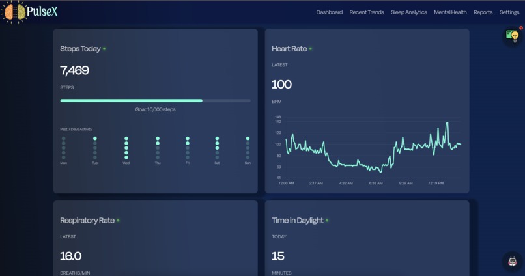525x276 pixels.
Task: Open the lightbulb tips icon
Action: pyautogui.click(x=513, y=35)
